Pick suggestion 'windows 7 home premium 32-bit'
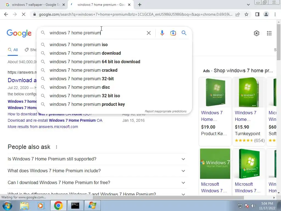The image size is (281, 211). coord(114,79)
